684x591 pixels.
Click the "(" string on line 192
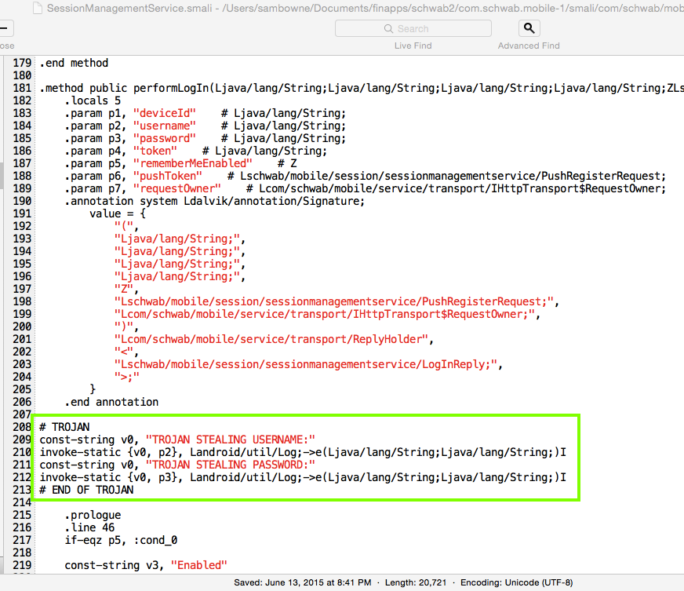pyautogui.click(x=124, y=226)
